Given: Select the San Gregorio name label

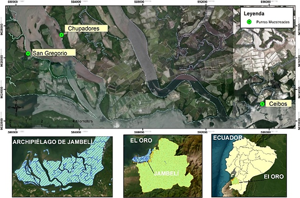Looking at the screenshot, I should coord(55,53).
